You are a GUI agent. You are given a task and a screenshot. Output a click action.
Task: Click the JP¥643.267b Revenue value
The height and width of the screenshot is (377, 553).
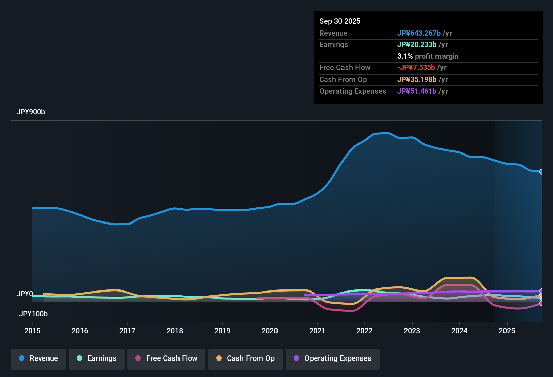tap(419, 33)
